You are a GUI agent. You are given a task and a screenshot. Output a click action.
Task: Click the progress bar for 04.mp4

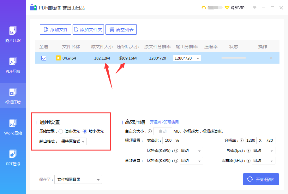[233, 58]
